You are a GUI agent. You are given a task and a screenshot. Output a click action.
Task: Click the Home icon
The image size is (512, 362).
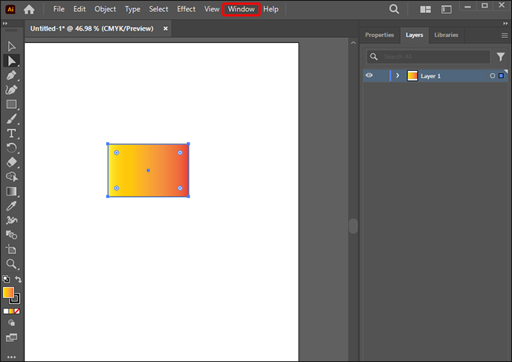coord(29,9)
